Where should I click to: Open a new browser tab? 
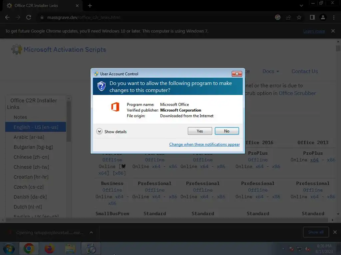tap(90, 6)
